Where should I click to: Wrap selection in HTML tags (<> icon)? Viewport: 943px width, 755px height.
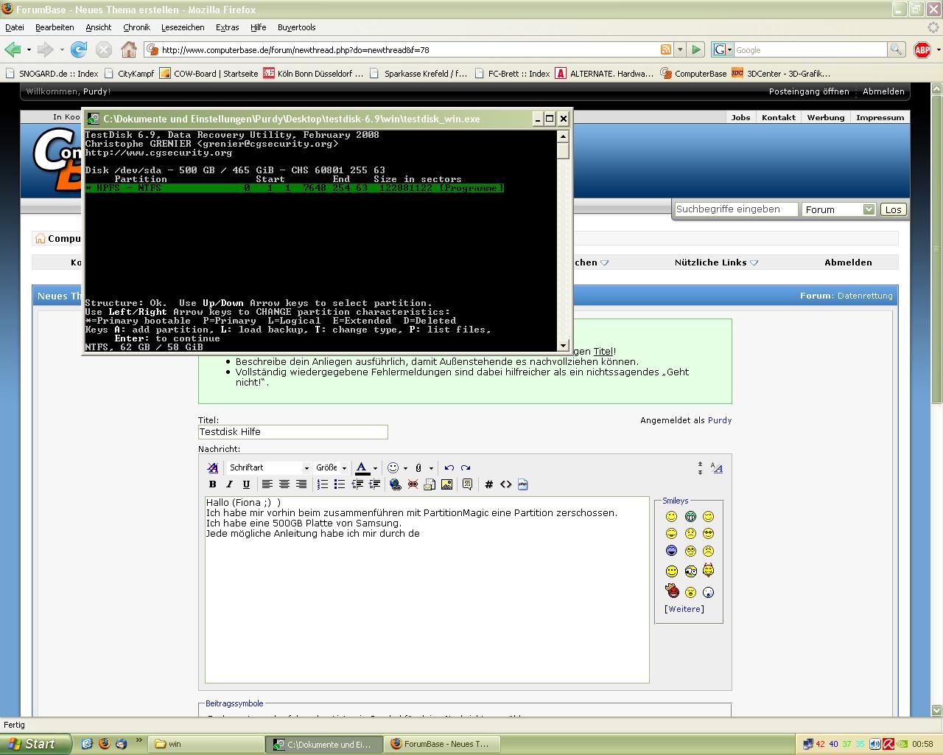(505, 484)
